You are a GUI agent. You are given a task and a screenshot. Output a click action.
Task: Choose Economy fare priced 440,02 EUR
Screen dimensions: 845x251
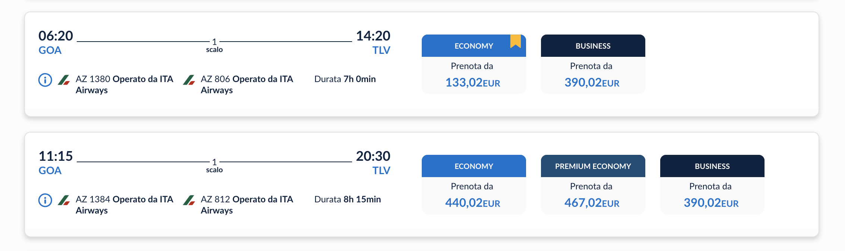point(474,195)
